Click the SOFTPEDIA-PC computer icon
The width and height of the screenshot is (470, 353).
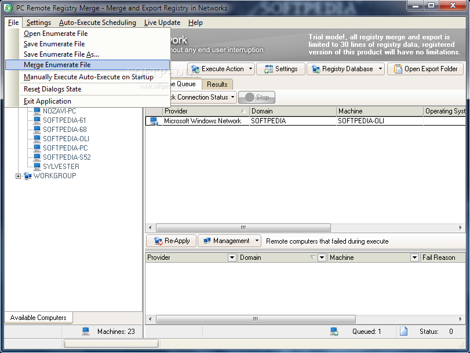[37, 148]
